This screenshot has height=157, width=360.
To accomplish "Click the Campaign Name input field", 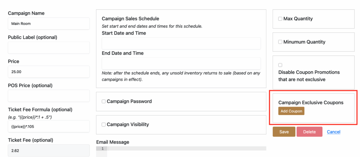I will pyautogui.click(x=49, y=24).
